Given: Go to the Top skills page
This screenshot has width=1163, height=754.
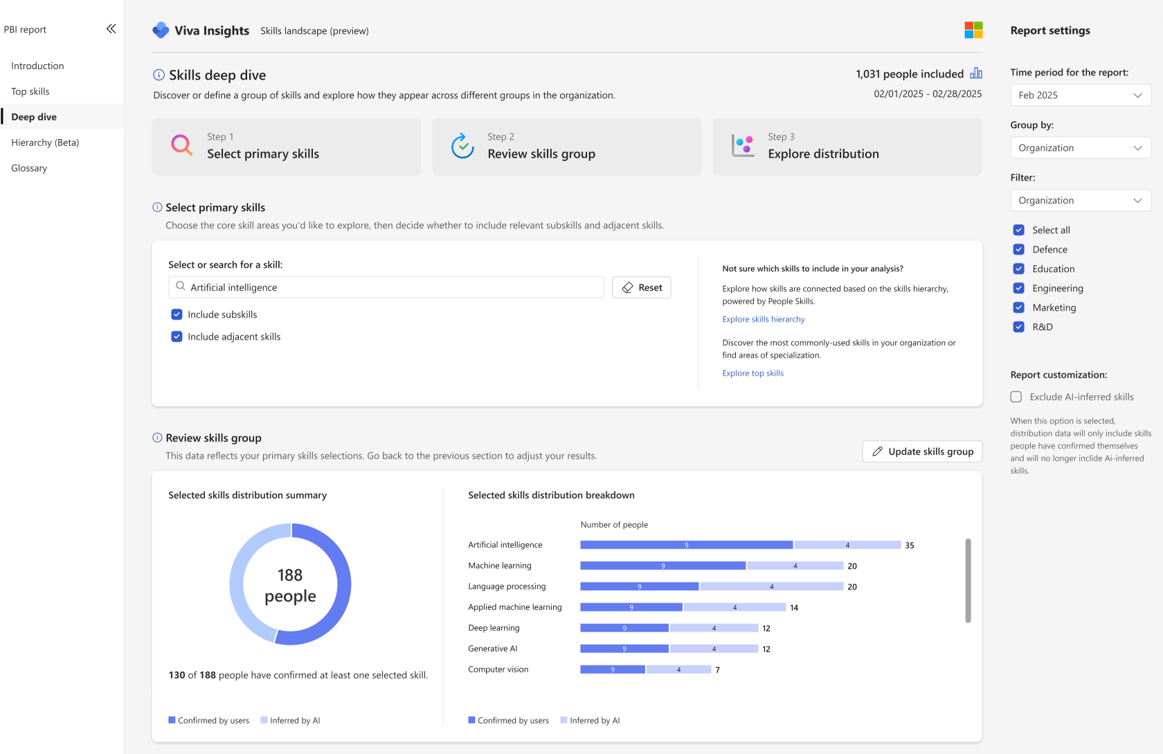Looking at the screenshot, I should pos(30,91).
